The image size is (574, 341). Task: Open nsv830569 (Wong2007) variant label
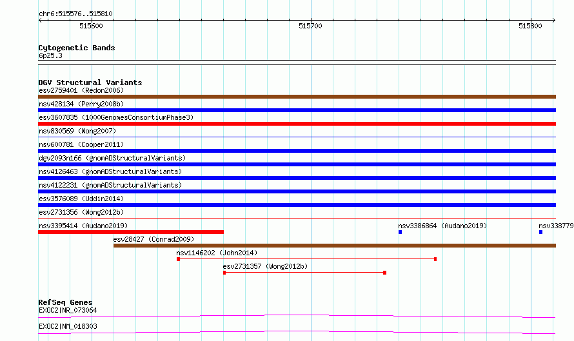77,131
